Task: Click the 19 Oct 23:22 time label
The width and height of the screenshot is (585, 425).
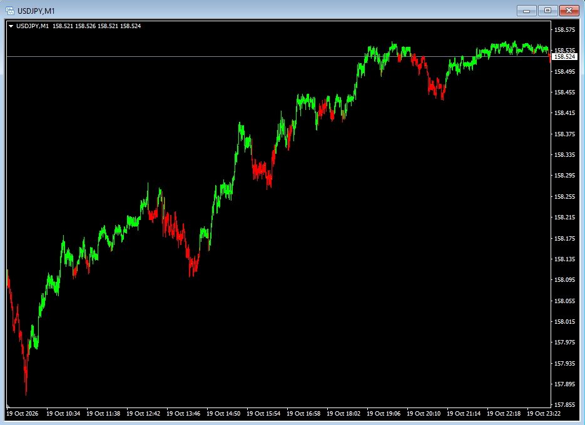Action: 544,414
